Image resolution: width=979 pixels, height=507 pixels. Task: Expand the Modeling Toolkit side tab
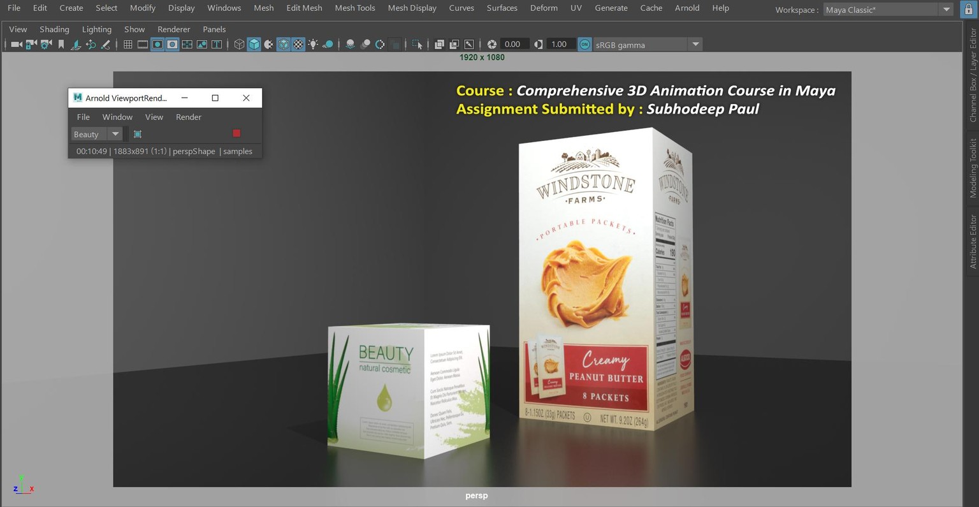click(973, 168)
